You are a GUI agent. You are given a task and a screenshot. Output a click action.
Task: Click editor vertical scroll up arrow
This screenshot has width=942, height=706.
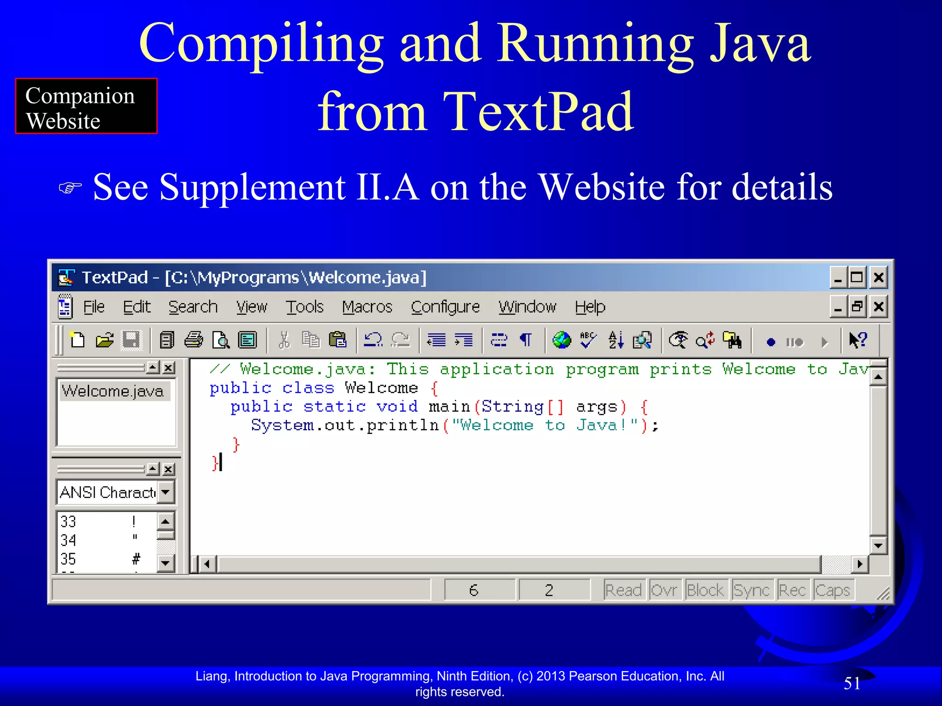pyautogui.click(x=878, y=377)
